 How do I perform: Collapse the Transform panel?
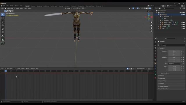click(x=162, y=48)
